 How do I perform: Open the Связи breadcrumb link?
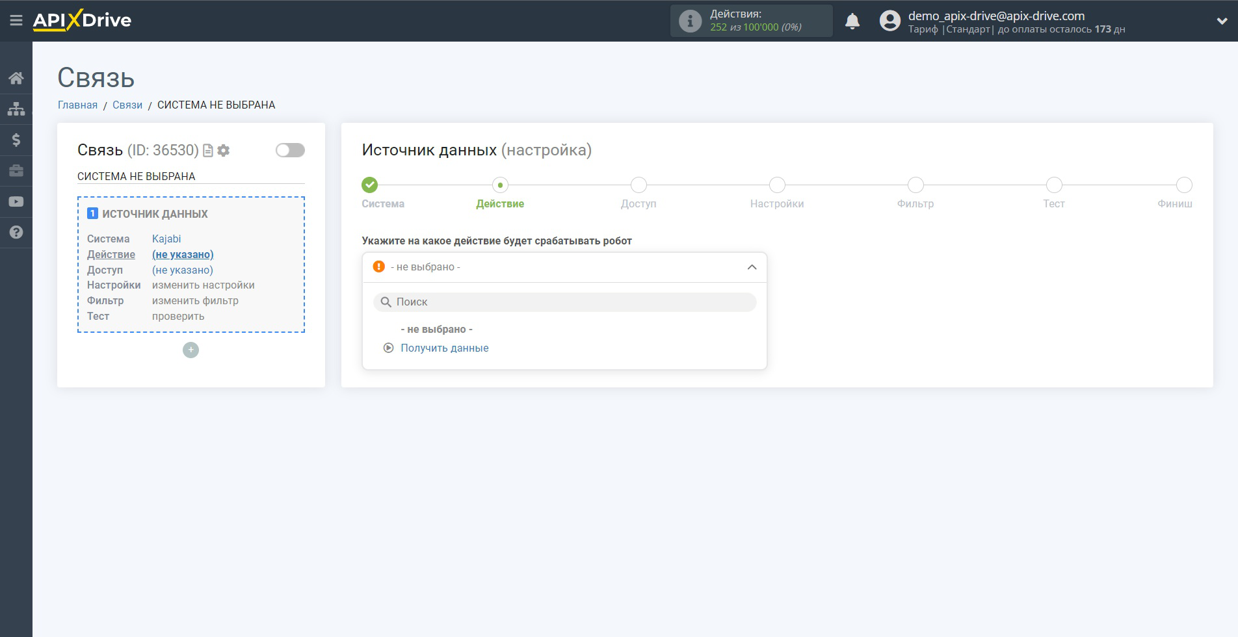pyautogui.click(x=127, y=105)
